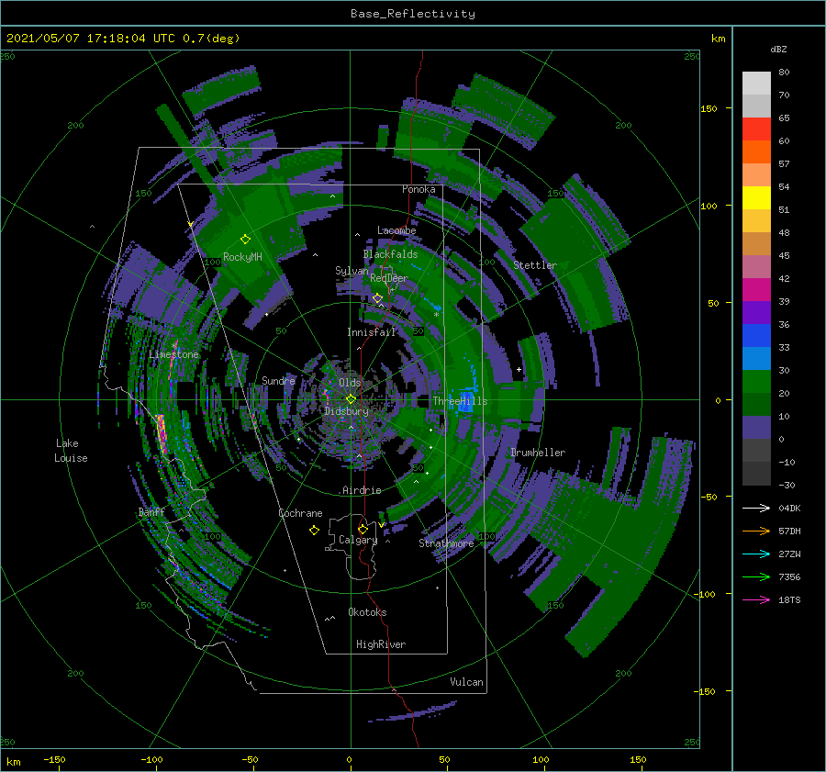Click the -150 tick on bottom axis

pos(54,759)
